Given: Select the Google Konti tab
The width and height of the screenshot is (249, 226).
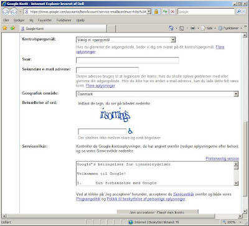Looking at the screenshot, I should (x=63, y=29).
